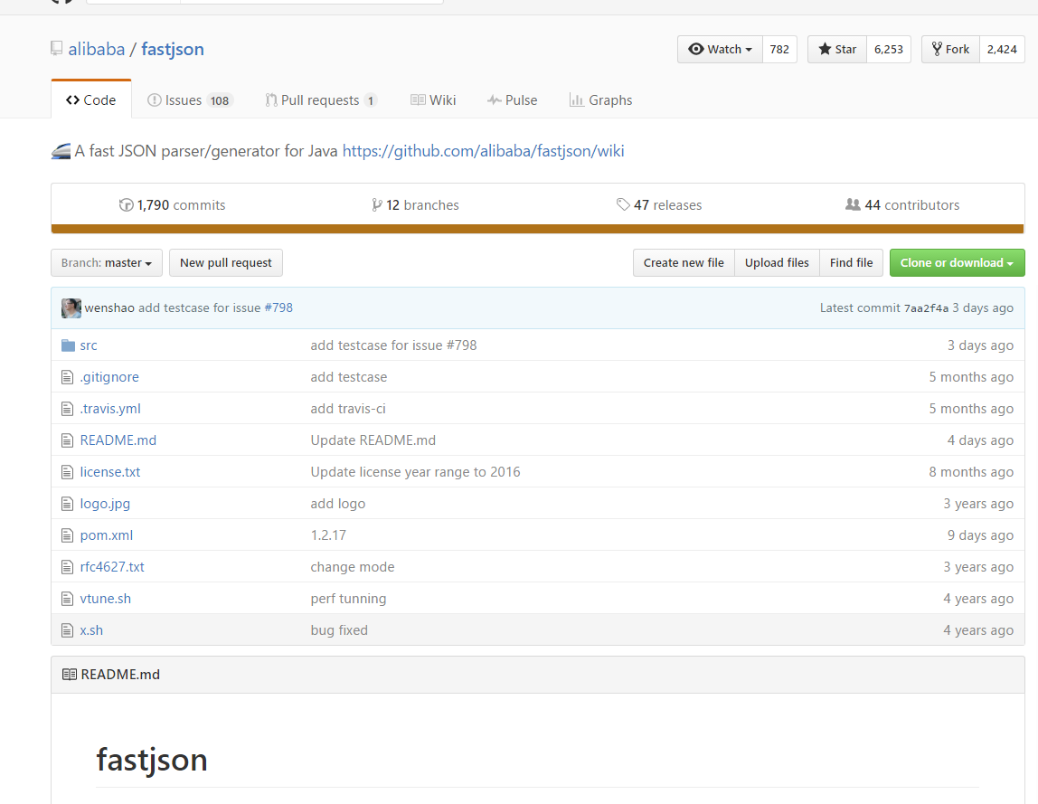Click the language color bar
1038x804 pixels.
tap(537, 229)
